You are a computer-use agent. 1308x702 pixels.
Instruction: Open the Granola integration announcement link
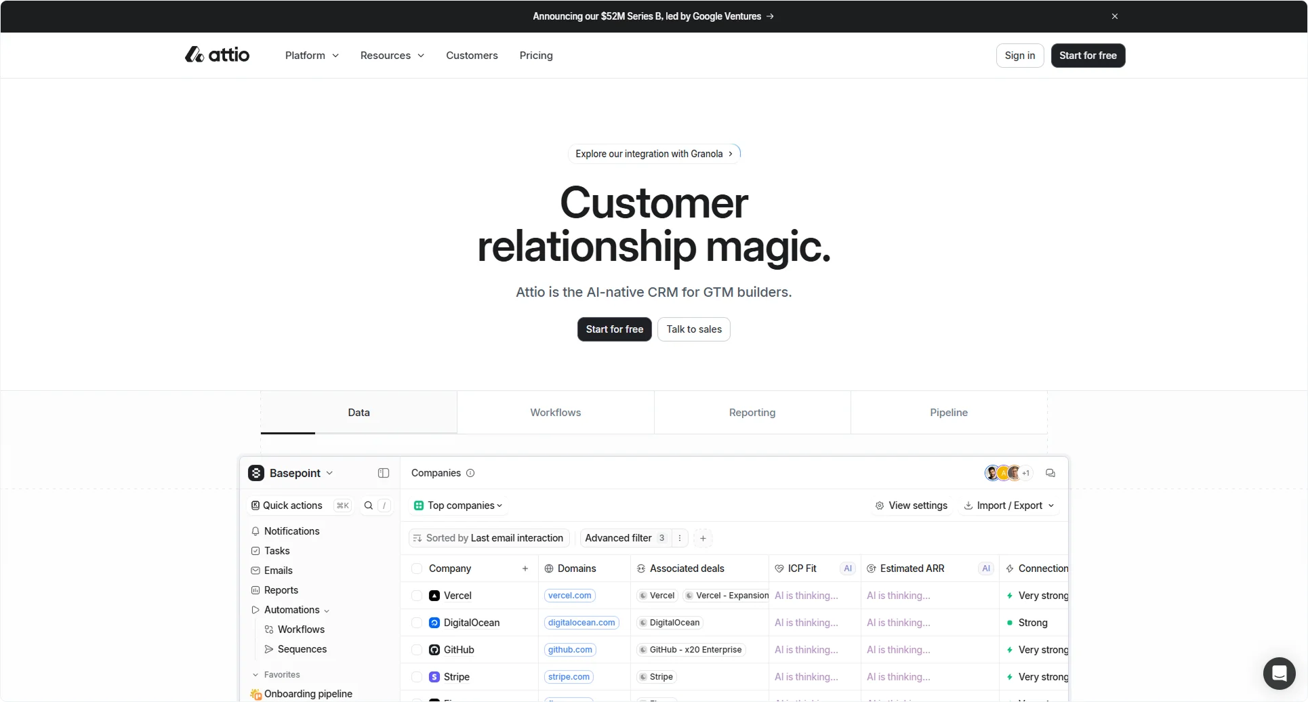(653, 154)
